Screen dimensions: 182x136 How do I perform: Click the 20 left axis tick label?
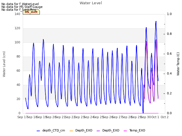tap(18, 99)
